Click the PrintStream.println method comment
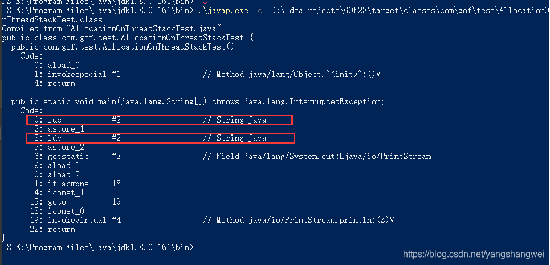550x265 pixels. [x=305, y=220]
